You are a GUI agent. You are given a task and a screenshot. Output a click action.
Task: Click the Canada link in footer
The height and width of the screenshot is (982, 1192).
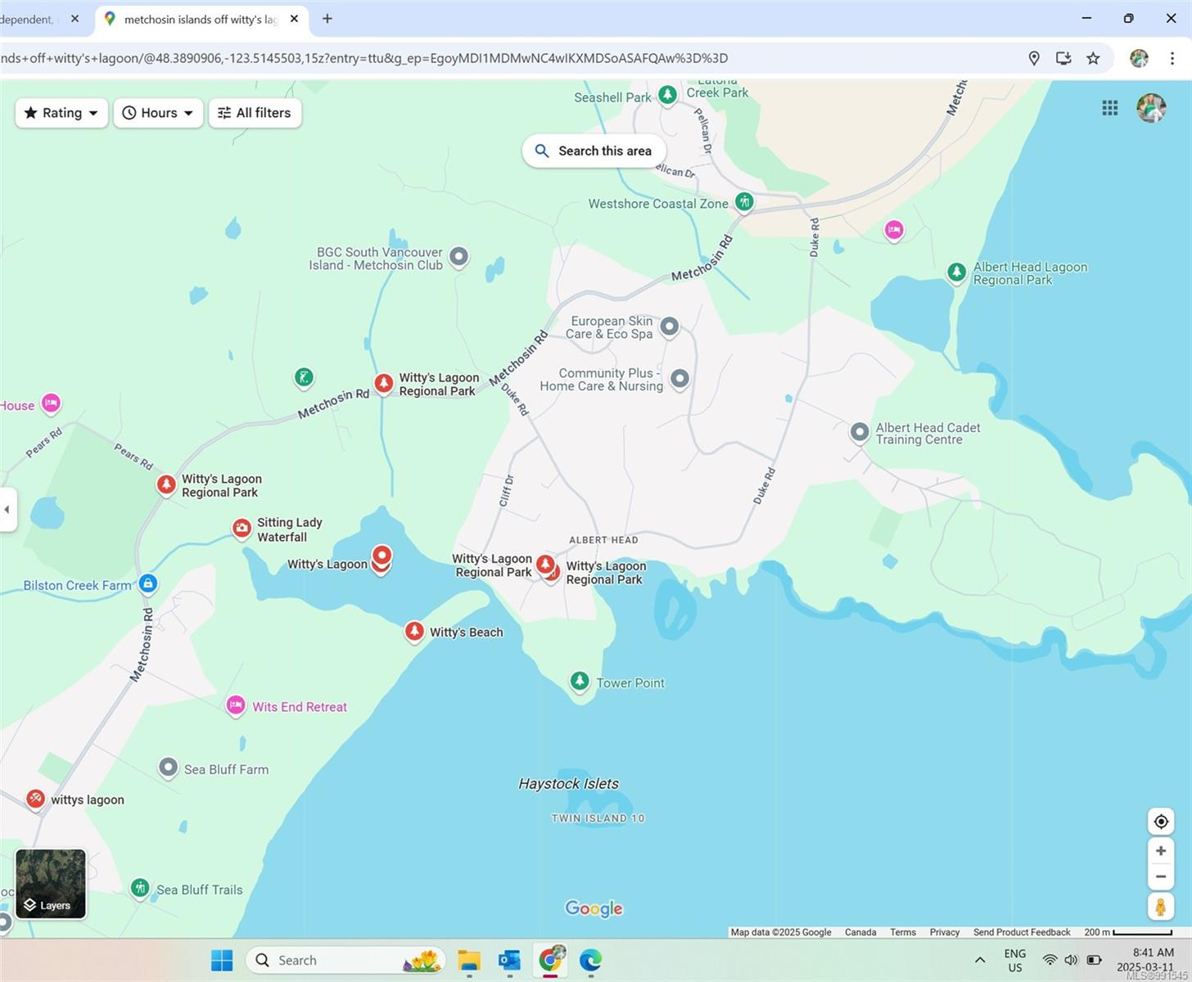pos(860,932)
